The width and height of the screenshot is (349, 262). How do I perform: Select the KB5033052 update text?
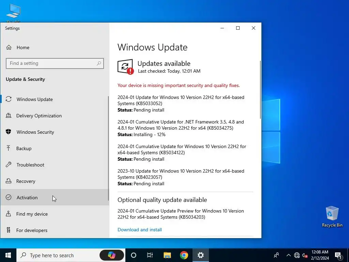181,100
